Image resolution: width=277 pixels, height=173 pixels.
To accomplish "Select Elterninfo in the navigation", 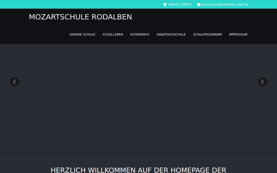I will click(140, 35).
